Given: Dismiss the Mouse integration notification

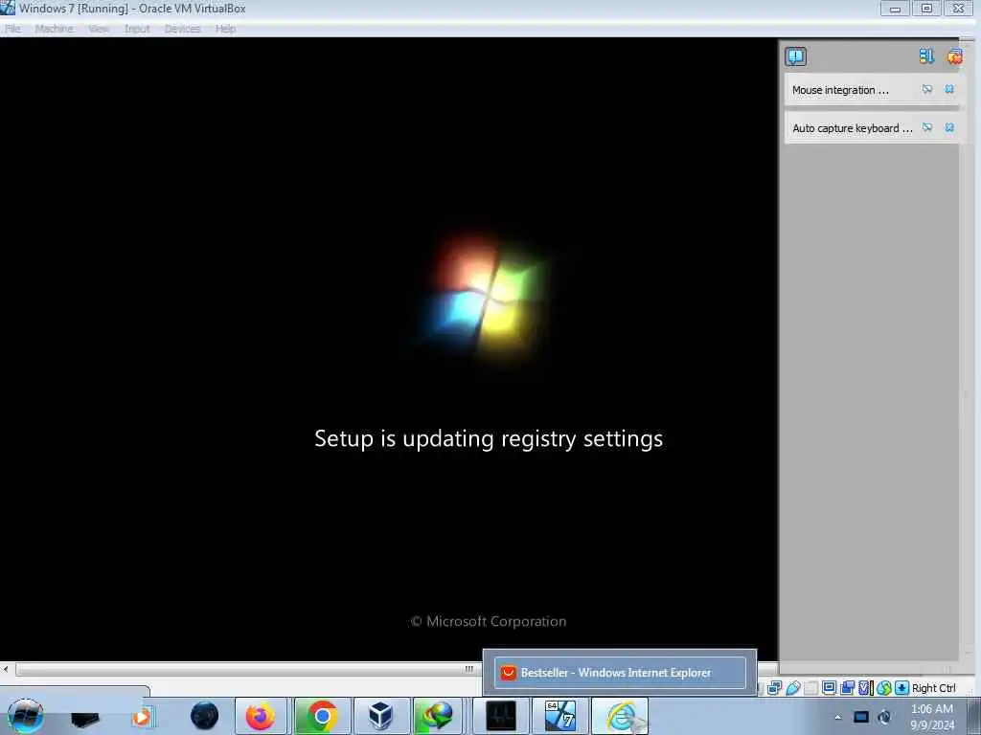Looking at the screenshot, I should [x=949, y=89].
